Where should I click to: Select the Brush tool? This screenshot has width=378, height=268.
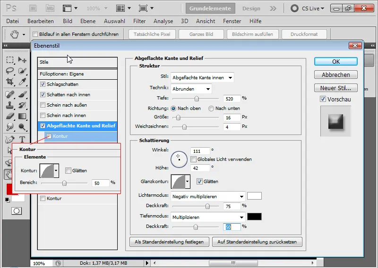click(x=22, y=94)
